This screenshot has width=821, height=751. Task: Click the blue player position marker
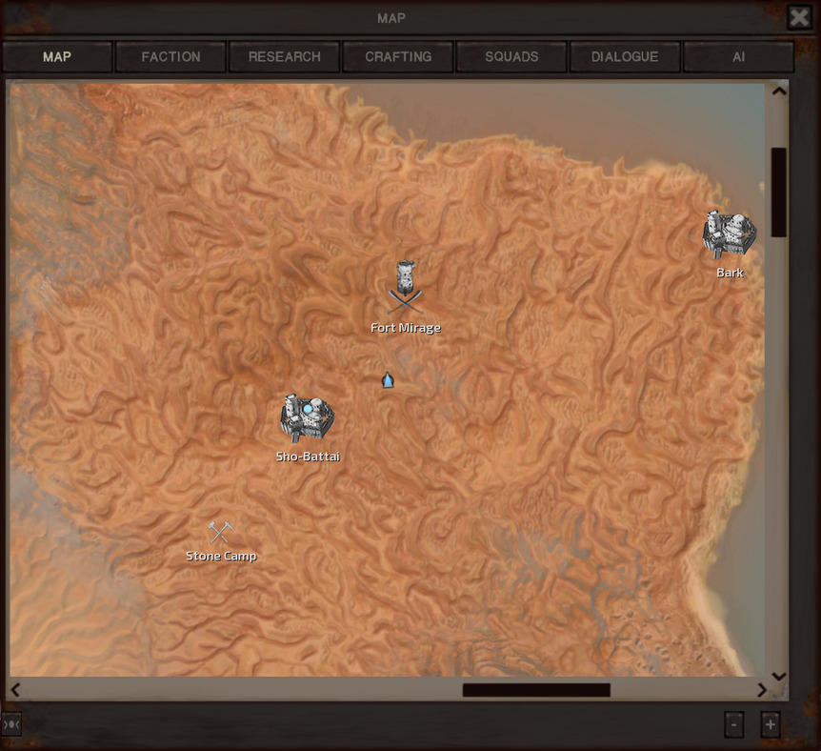pyautogui.click(x=388, y=380)
